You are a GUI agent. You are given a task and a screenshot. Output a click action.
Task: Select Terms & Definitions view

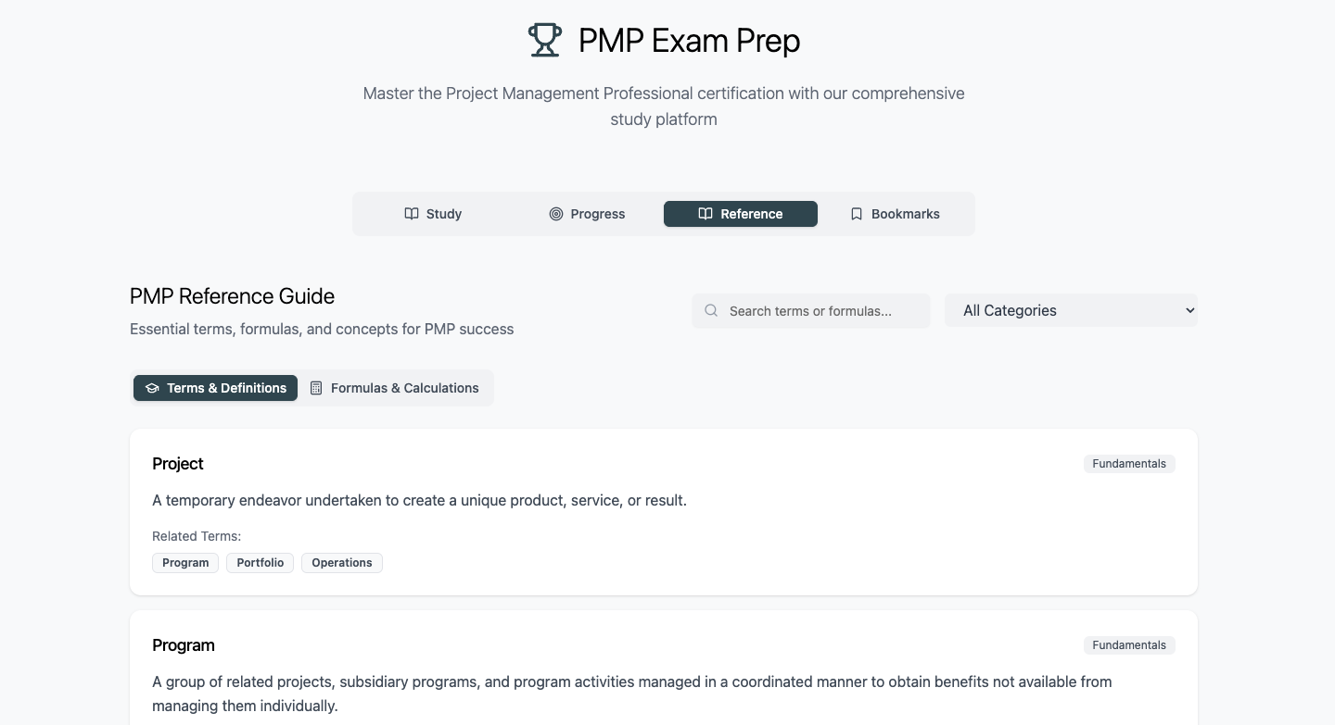pos(216,388)
